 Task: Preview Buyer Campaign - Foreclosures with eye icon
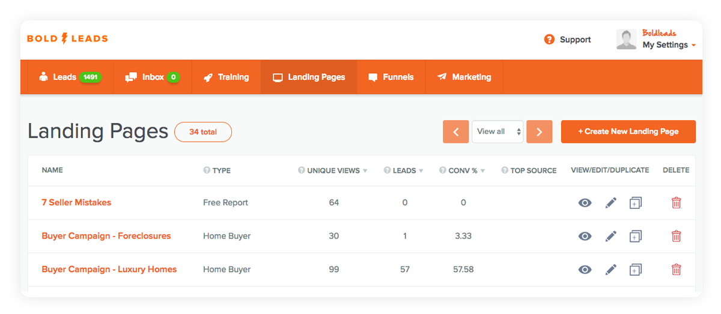pos(585,237)
